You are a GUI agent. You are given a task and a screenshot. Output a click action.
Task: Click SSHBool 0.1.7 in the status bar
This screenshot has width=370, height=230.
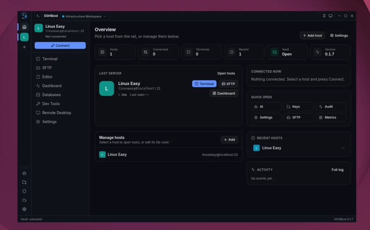pos(343,219)
